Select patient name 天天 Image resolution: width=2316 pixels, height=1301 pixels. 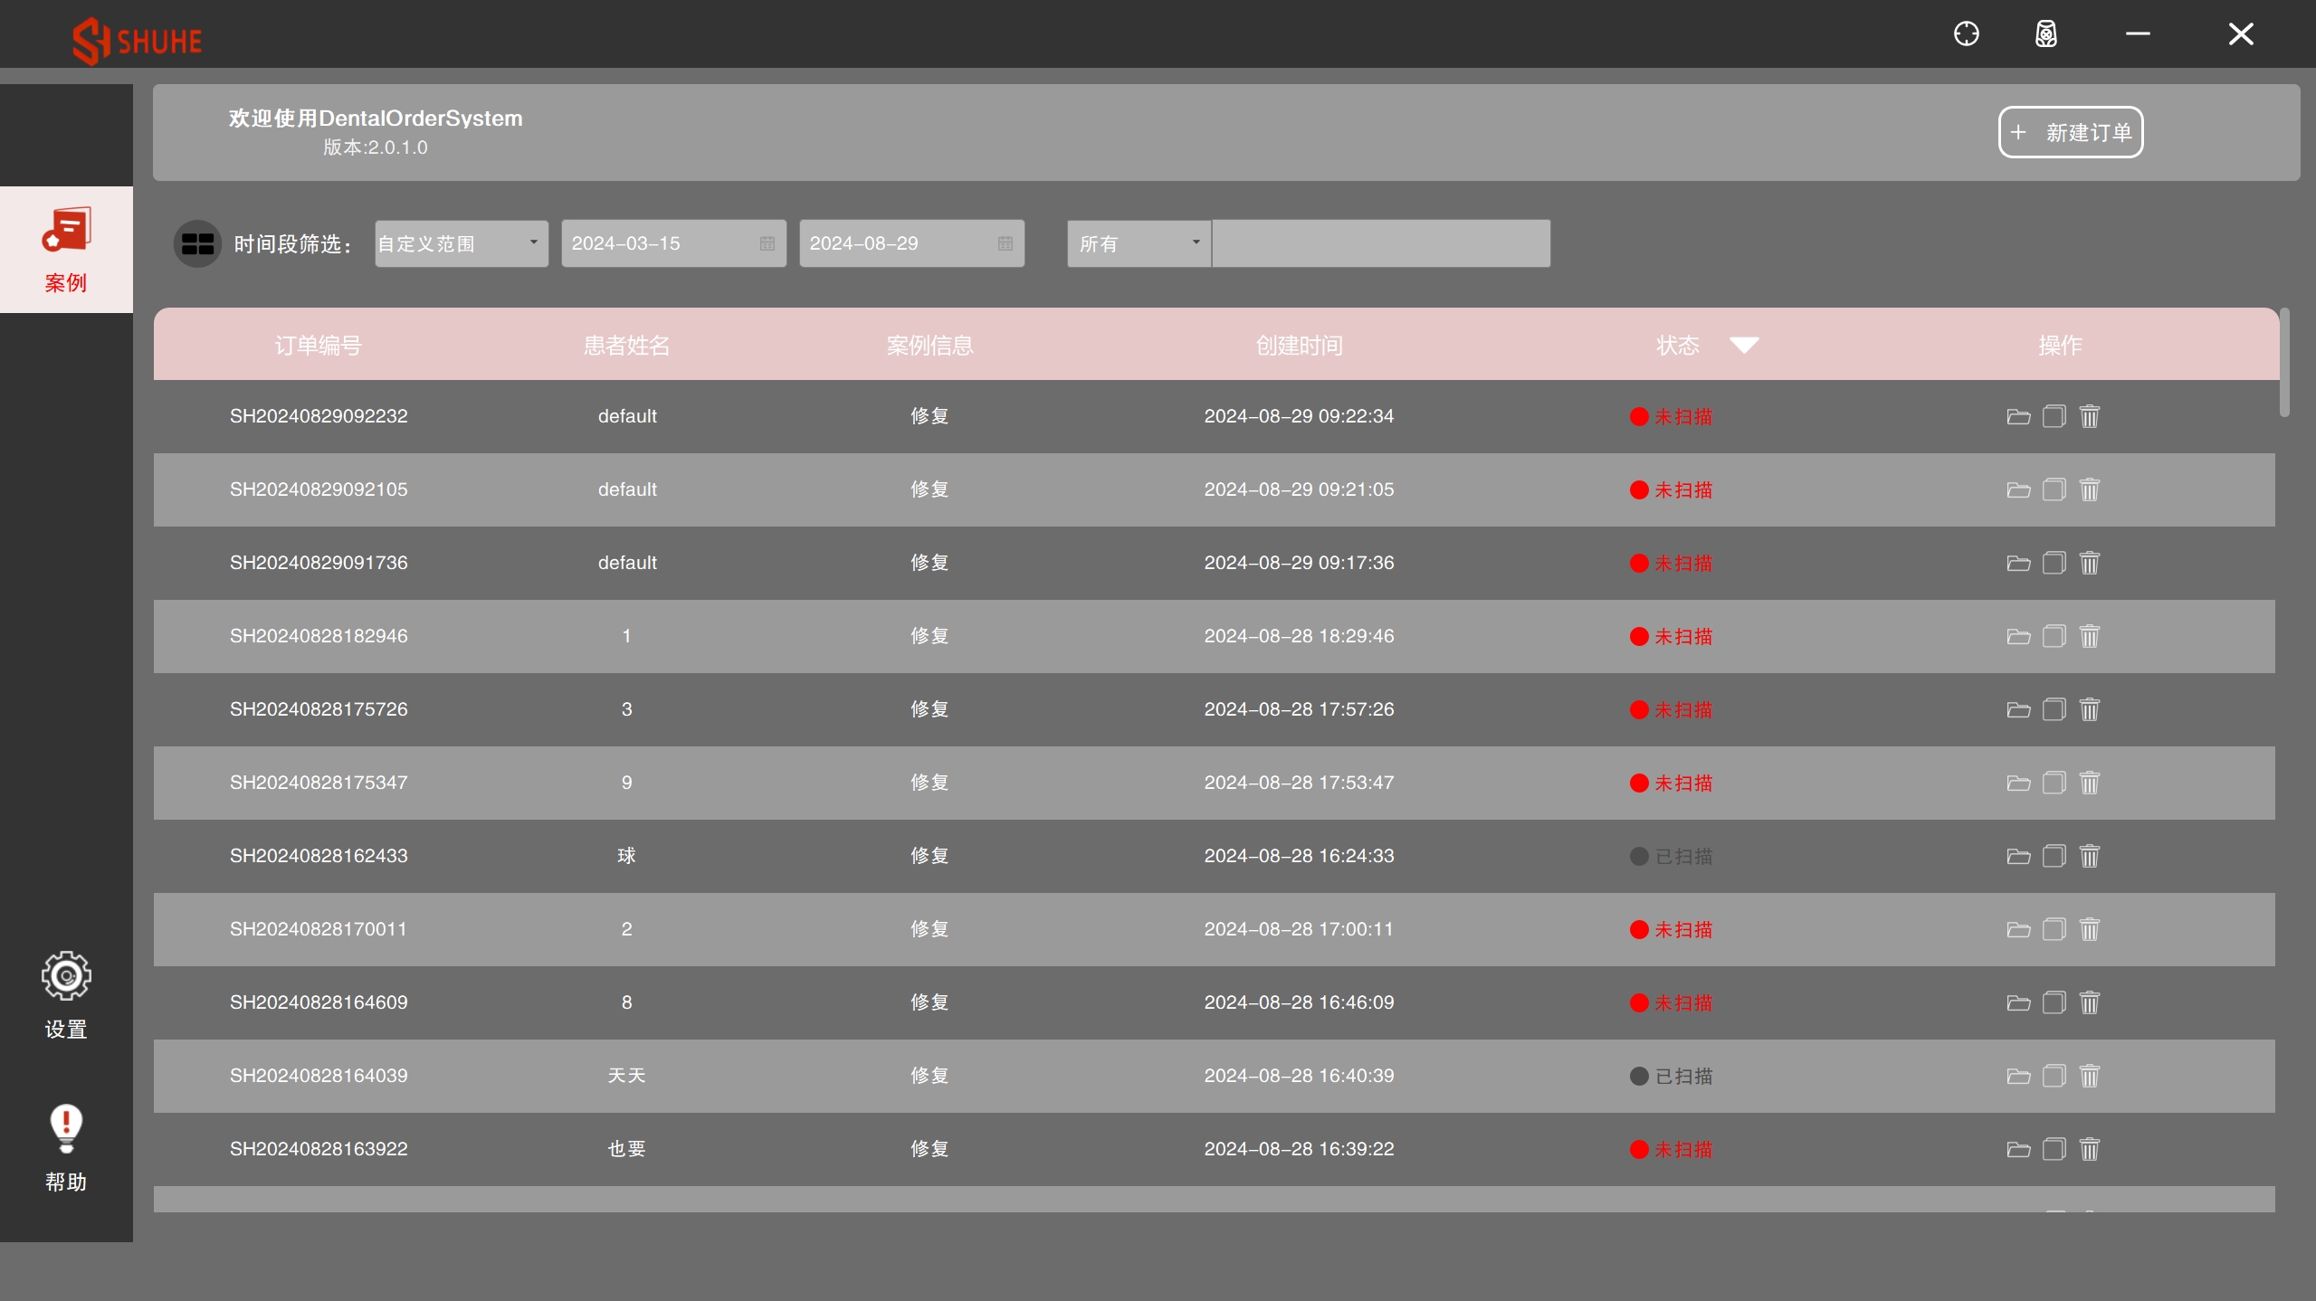coord(626,1076)
